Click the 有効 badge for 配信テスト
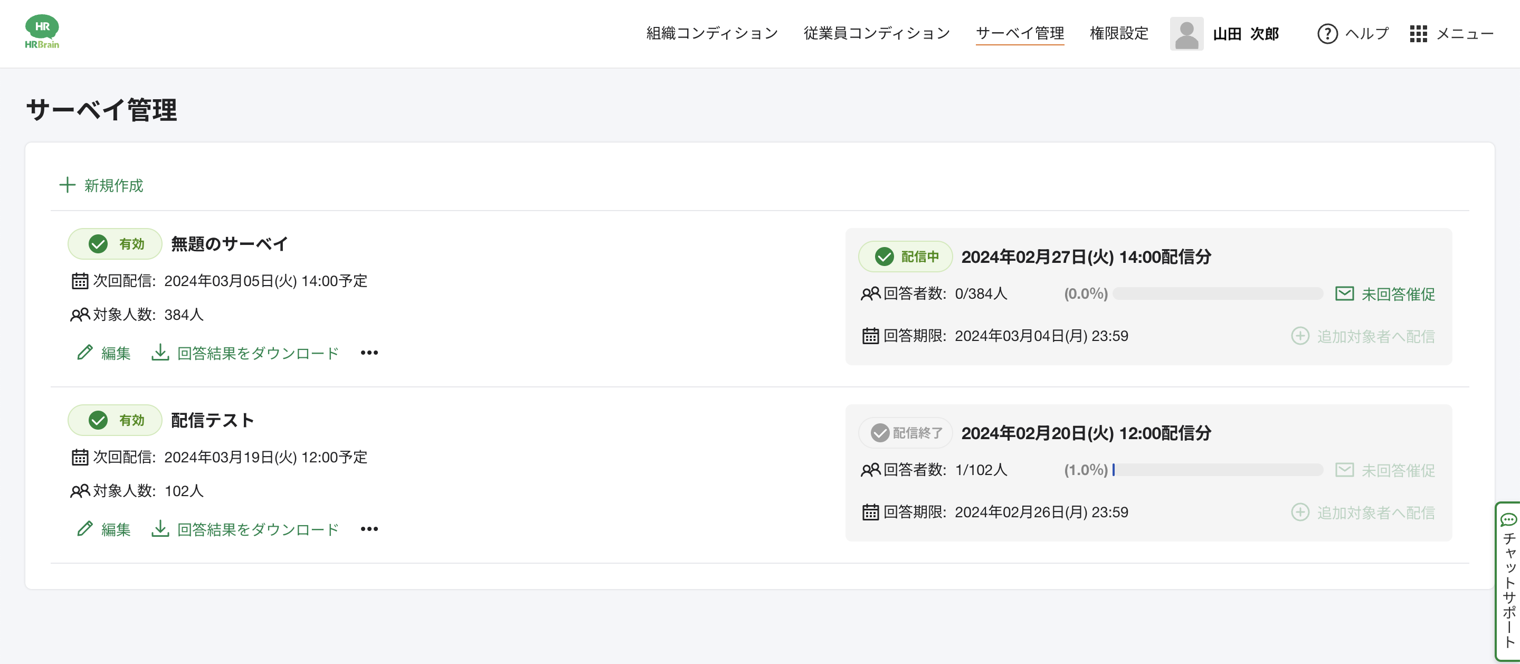 (x=115, y=420)
